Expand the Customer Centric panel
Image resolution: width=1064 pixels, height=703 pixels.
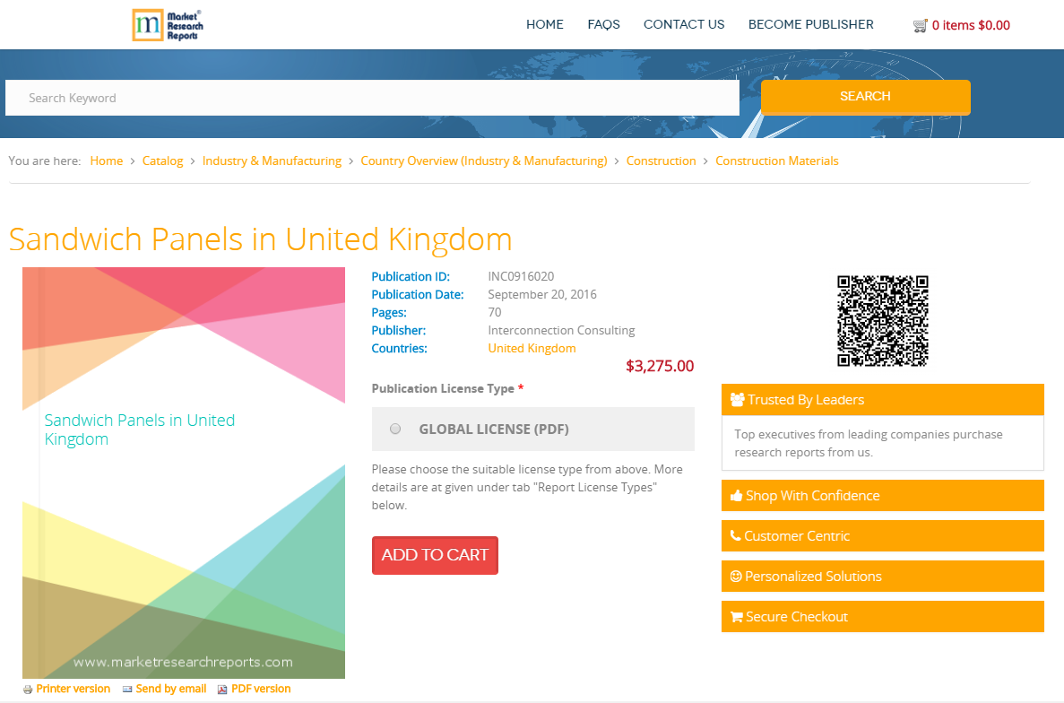[882, 536]
